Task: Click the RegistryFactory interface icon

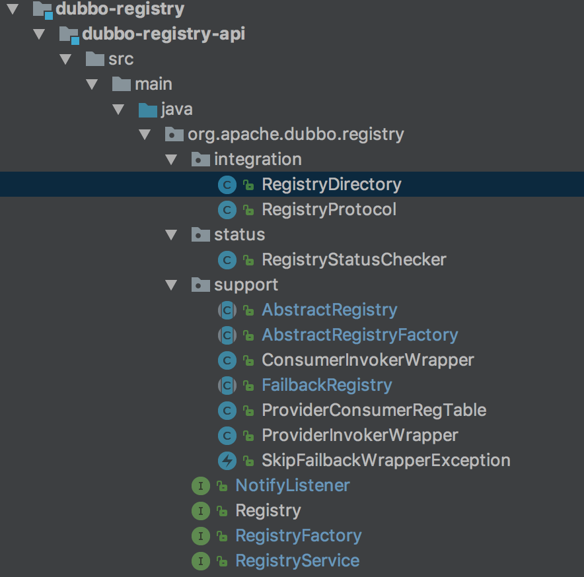Action: (x=201, y=536)
